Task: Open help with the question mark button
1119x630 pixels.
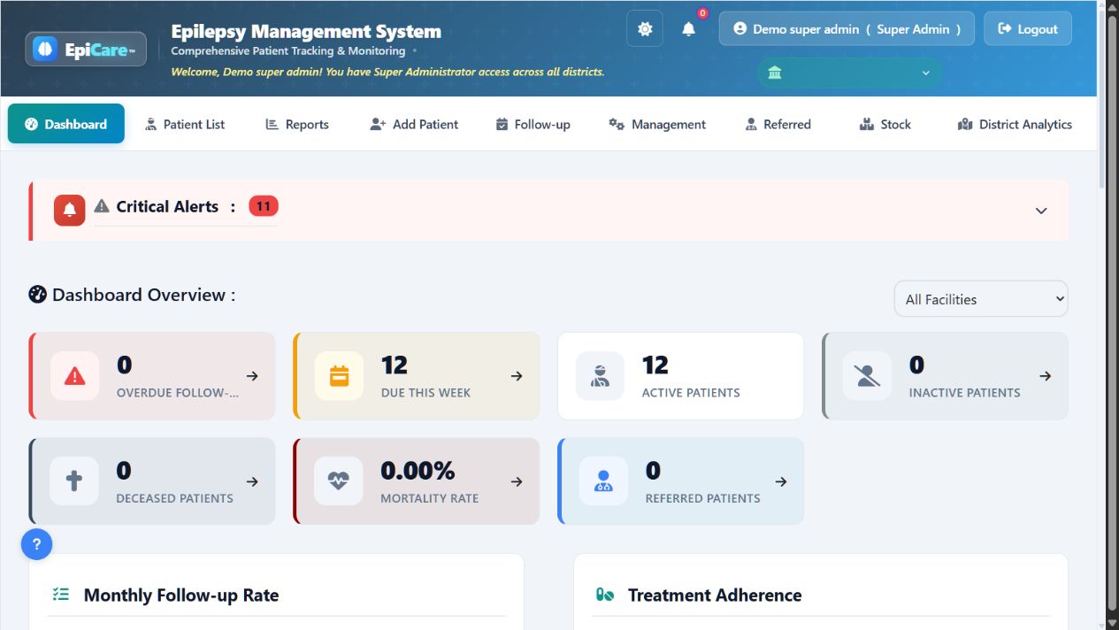Action: 37,544
